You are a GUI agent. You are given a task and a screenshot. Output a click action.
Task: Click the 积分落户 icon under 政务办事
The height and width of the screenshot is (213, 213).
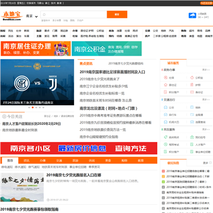coord(166,92)
